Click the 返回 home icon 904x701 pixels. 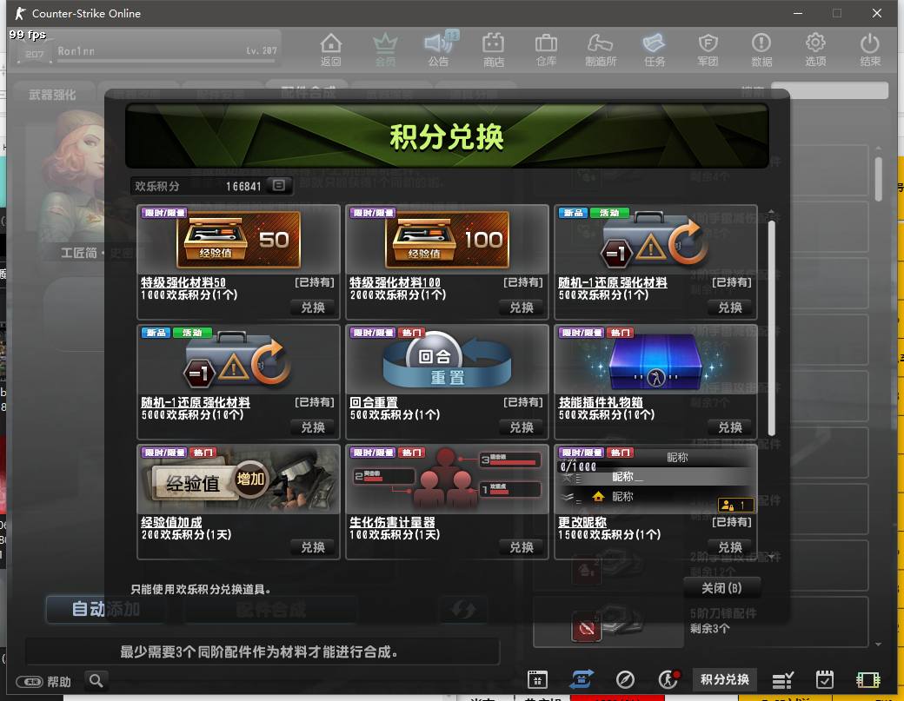click(330, 49)
